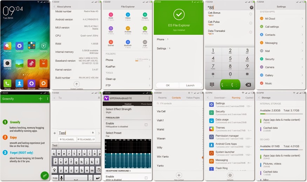Expand KuaiPan folder row

(x=128, y=67)
